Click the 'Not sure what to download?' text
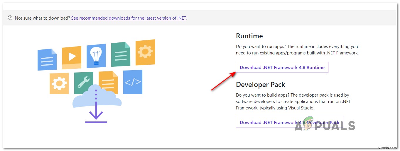 (x=42, y=18)
